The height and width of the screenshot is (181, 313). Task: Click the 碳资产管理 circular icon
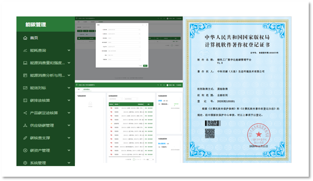25,150
